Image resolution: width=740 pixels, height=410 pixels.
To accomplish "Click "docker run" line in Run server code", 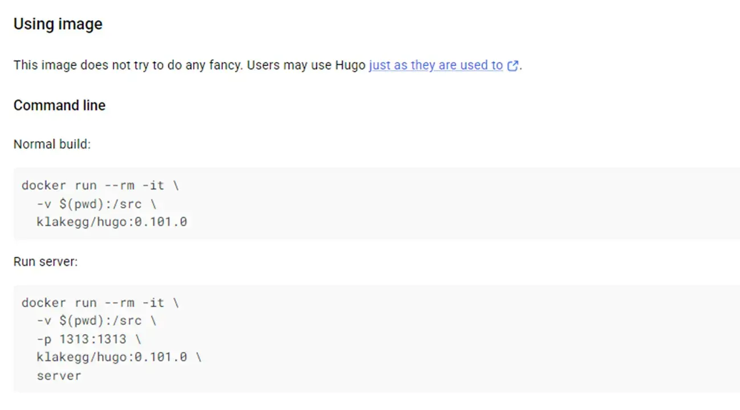I will [100, 303].
